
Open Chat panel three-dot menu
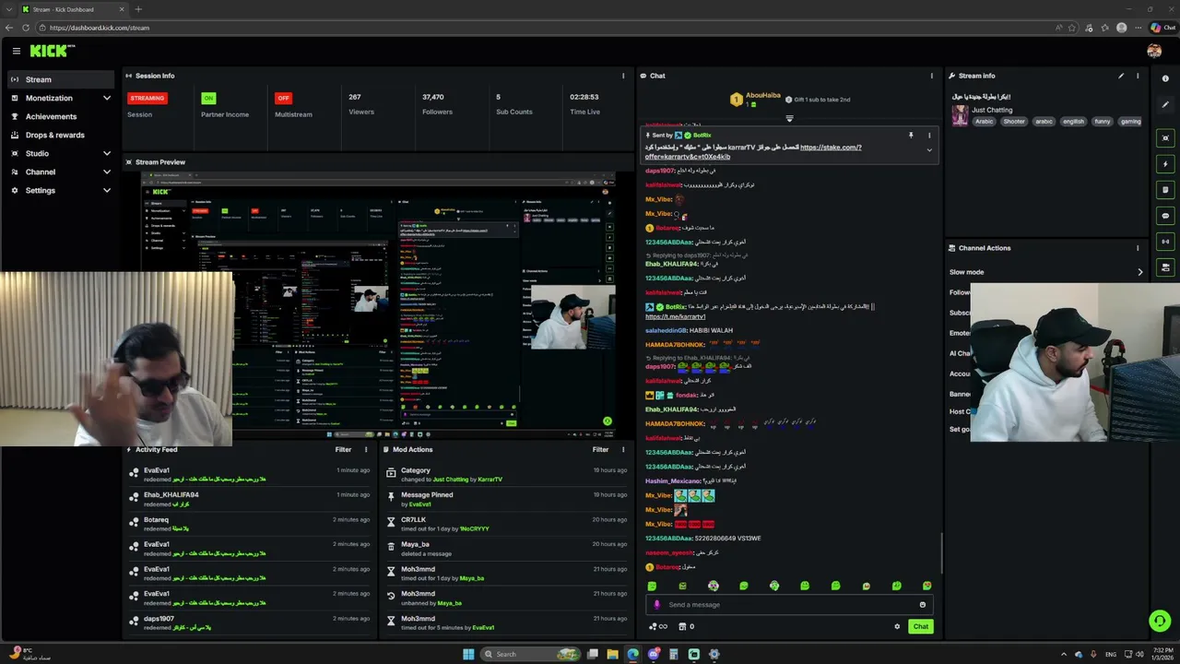pyautogui.click(x=931, y=76)
